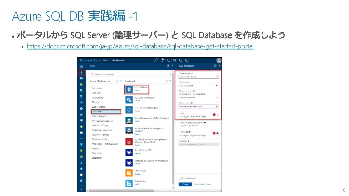
Task: Open the Cloud Shell icon in header
Action: 168,60
